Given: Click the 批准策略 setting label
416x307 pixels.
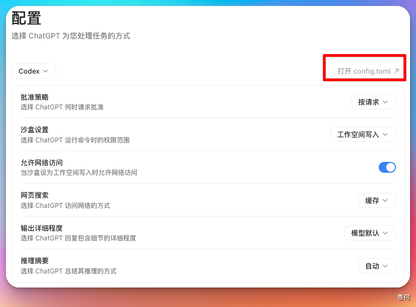Looking at the screenshot, I should (35, 97).
